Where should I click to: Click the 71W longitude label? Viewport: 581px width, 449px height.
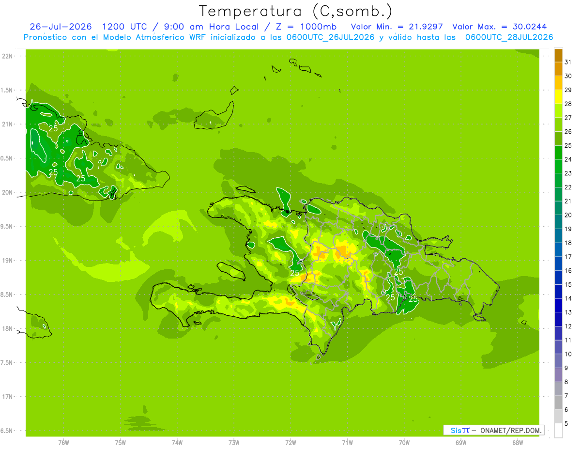(347, 442)
